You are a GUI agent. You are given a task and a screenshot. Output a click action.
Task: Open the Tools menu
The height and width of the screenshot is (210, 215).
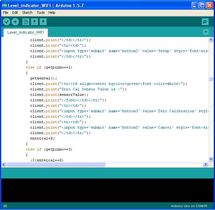coord(41,13)
